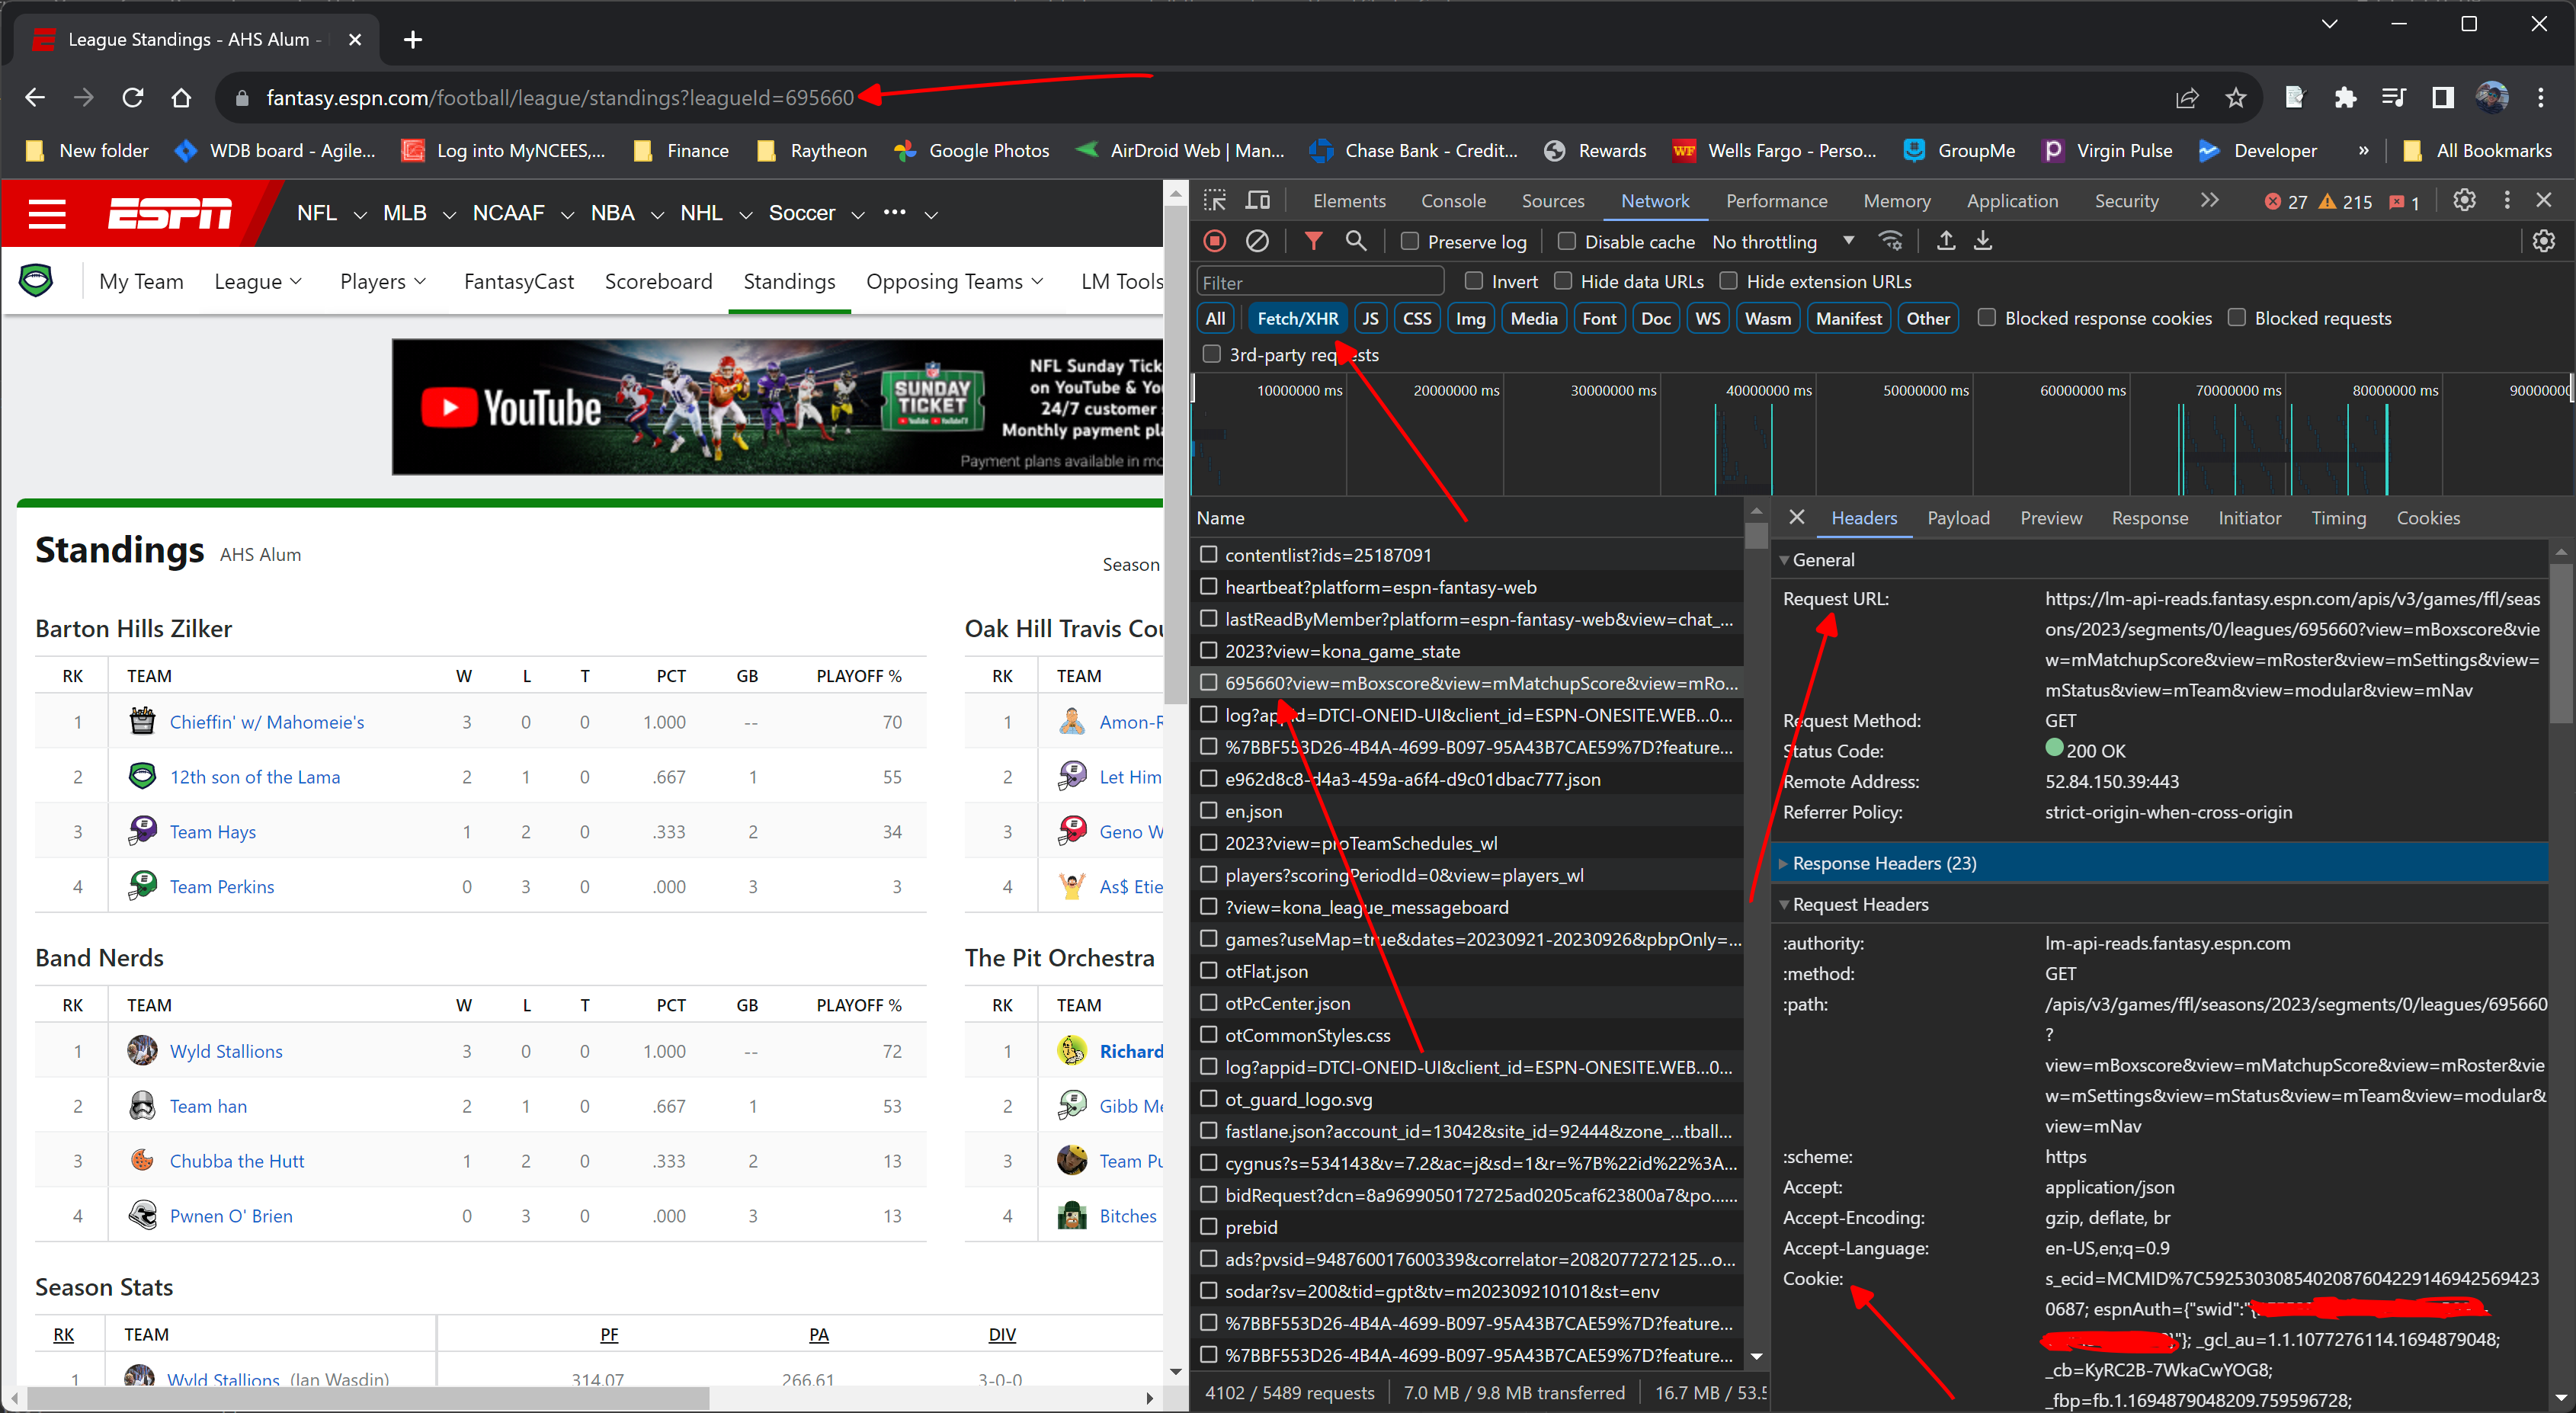
Task: Click the export HAR download icon
Action: click(x=1983, y=241)
